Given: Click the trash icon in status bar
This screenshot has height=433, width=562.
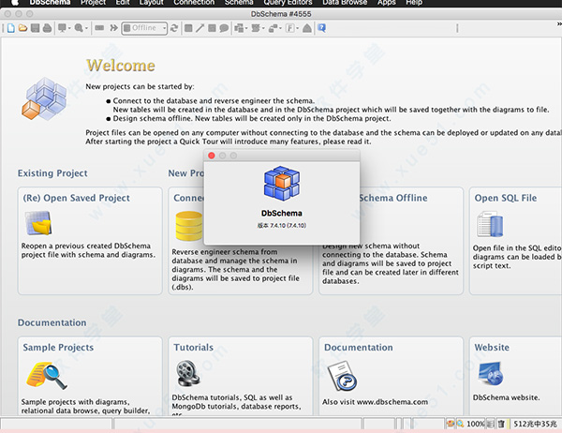Looking at the screenshot, I should click(502, 425).
